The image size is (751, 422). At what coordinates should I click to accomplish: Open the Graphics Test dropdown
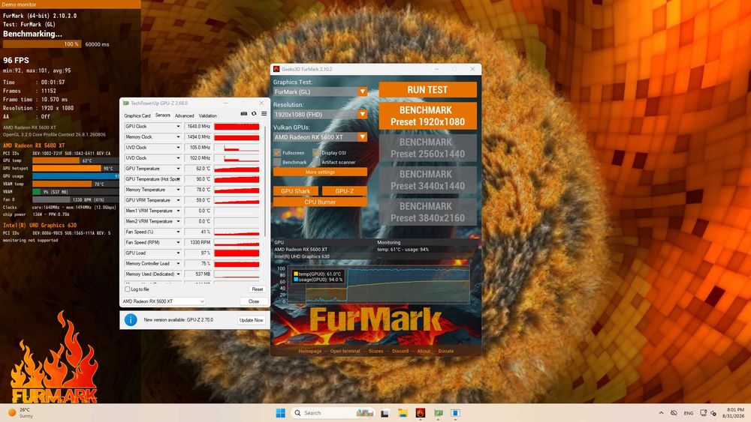pos(363,91)
